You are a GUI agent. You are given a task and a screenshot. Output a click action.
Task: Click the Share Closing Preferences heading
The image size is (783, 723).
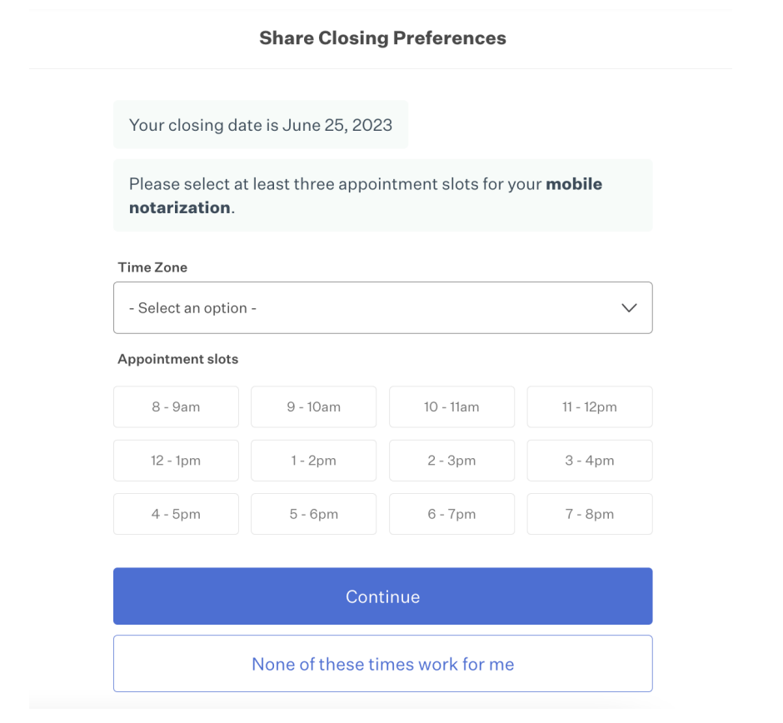click(x=382, y=37)
